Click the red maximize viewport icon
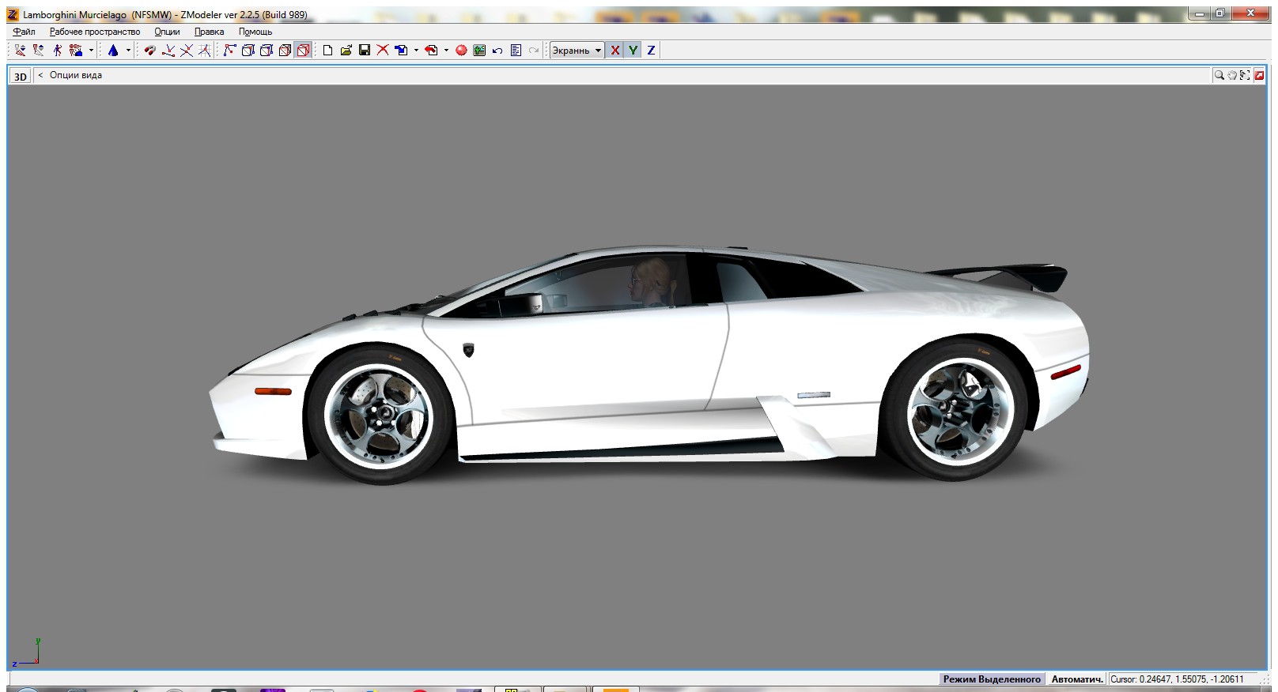Viewport: 1278px width, 692px height. (x=1259, y=76)
